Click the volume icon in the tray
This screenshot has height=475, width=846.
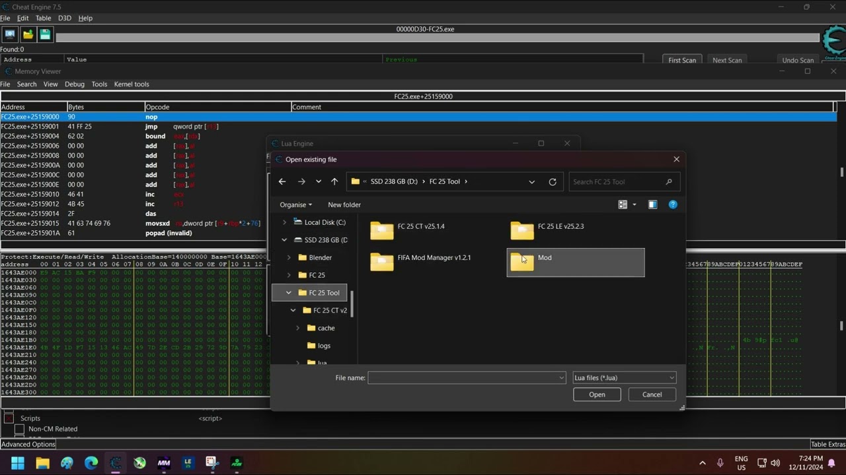pyautogui.click(x=775, y=463)
